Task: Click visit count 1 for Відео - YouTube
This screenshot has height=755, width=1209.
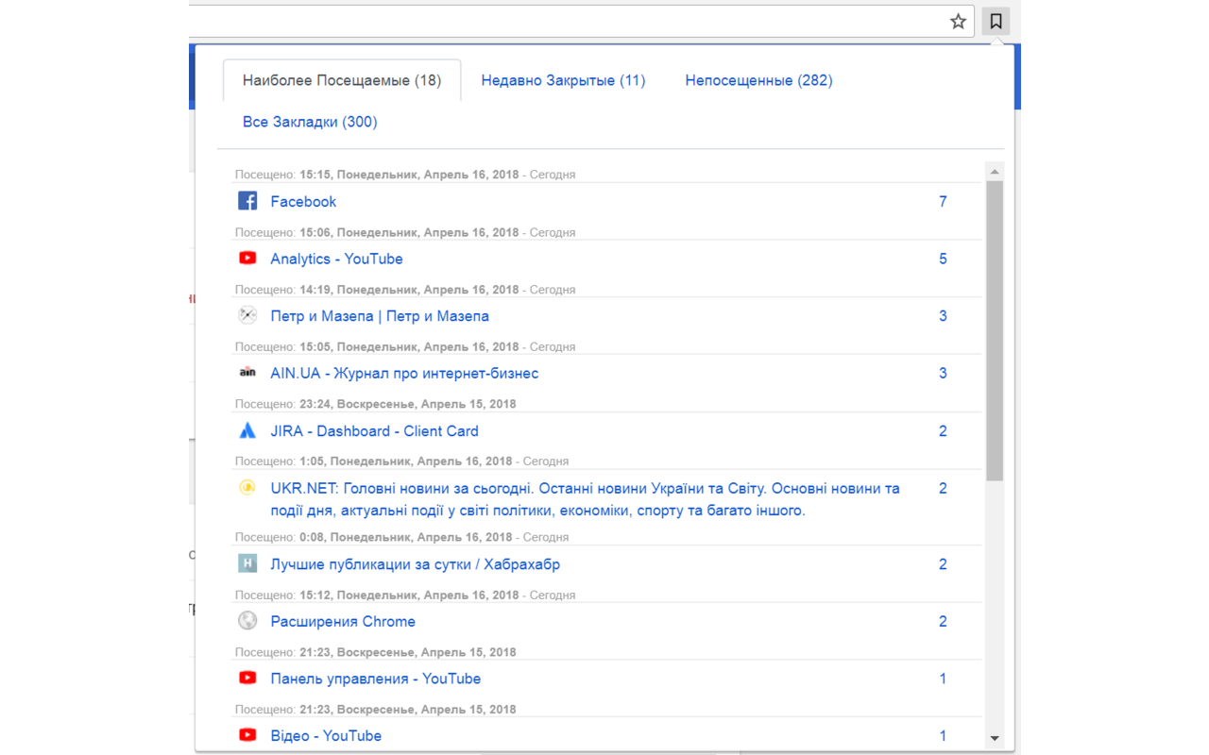Action: (x=943, y=736)
